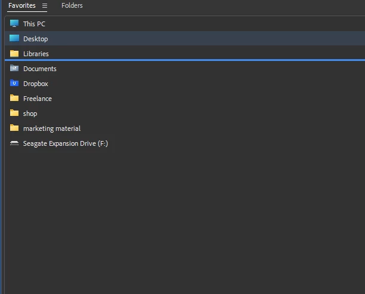This screenshot has height=294, width=365.
Task: Click the Desktop blue icon
Action: pos(14,38)
